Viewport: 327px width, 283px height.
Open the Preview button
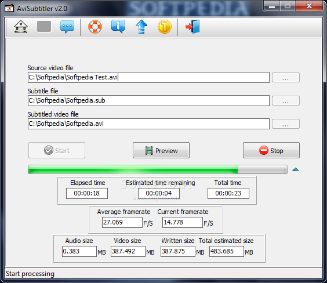[x=161, y=150]
